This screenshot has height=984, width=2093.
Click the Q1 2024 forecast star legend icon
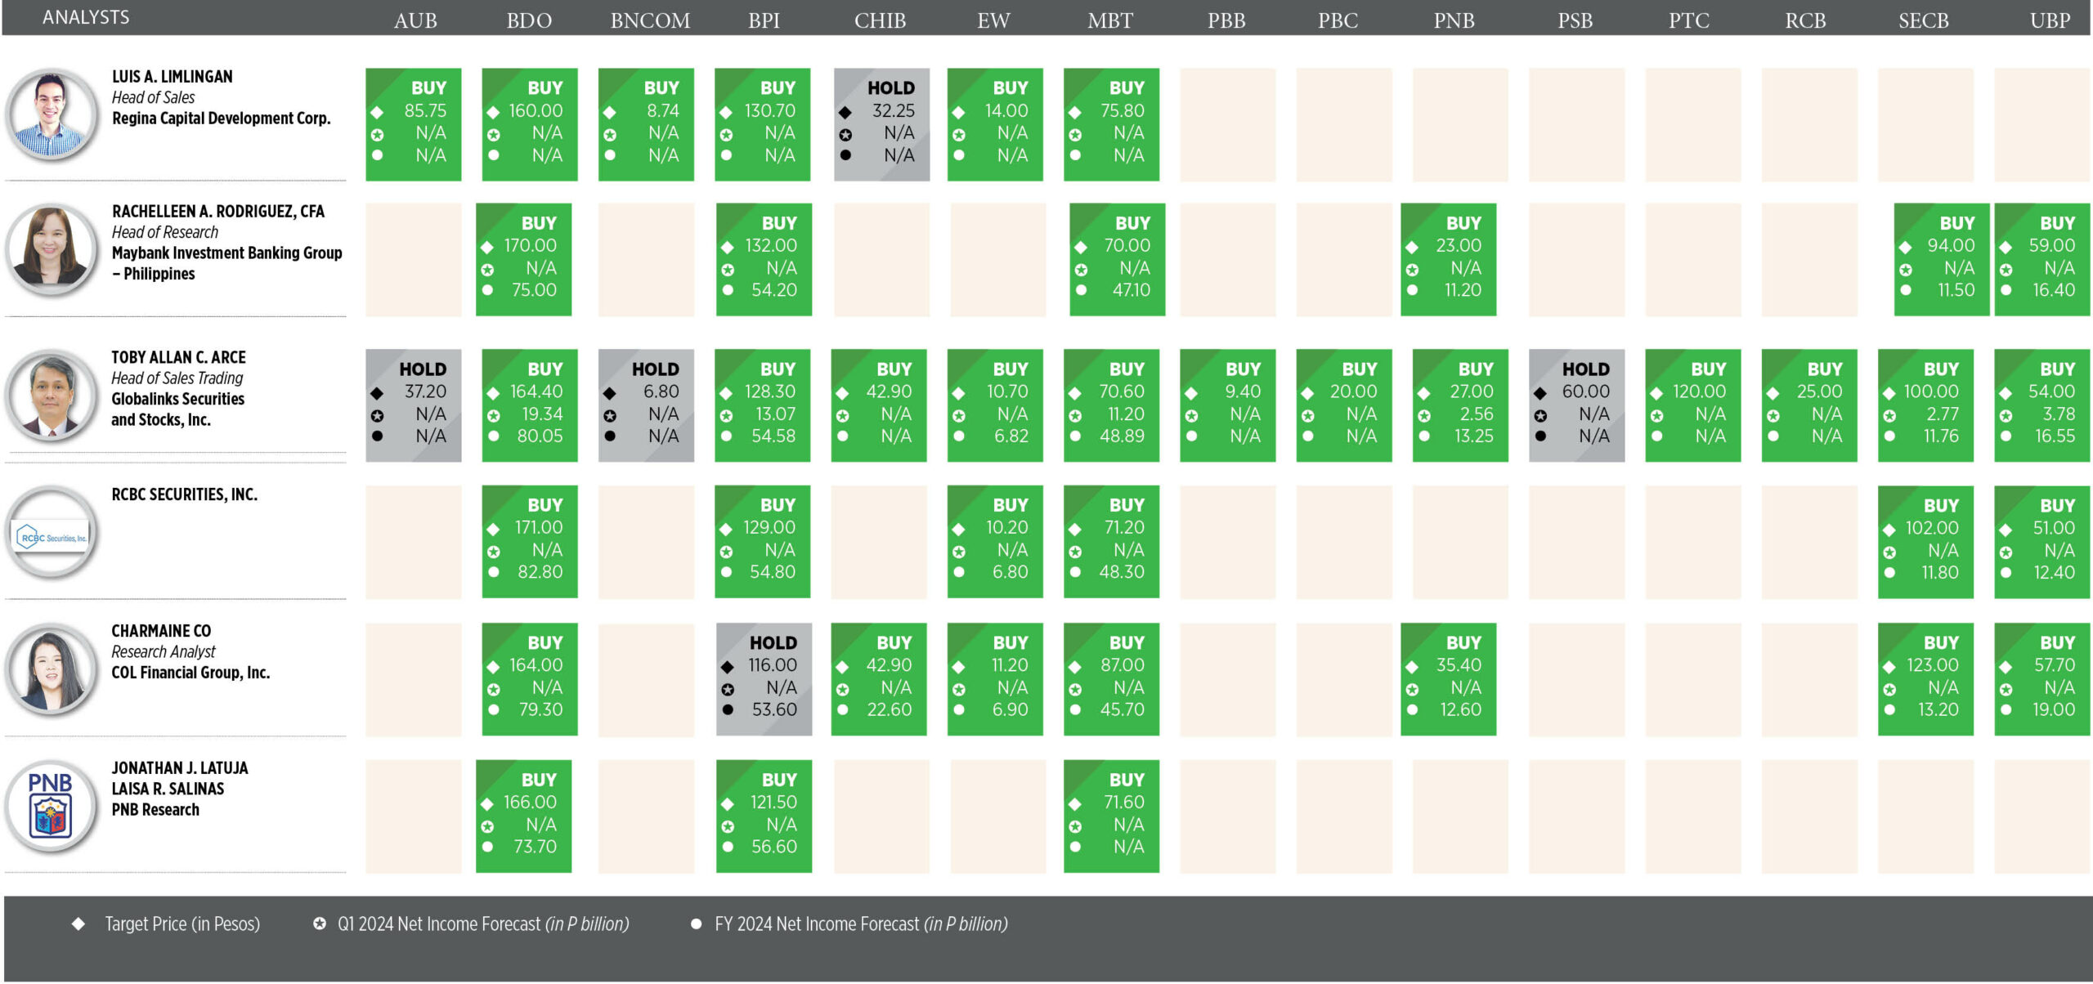click(320, 924)
